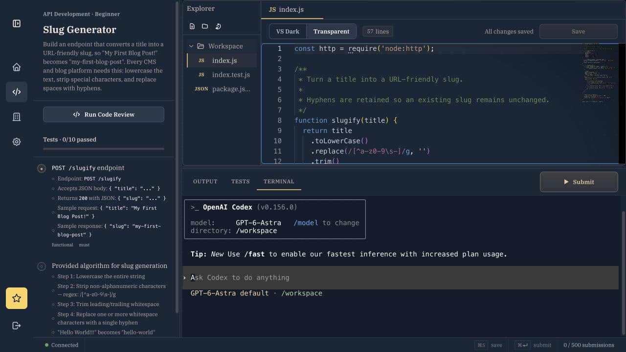Click the 'must' tag
The width and height of the screenshot is (626, 352).
(x=84, y=244)
